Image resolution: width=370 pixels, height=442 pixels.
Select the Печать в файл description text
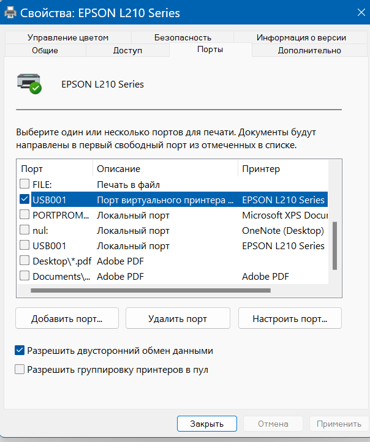coord(128,185)
